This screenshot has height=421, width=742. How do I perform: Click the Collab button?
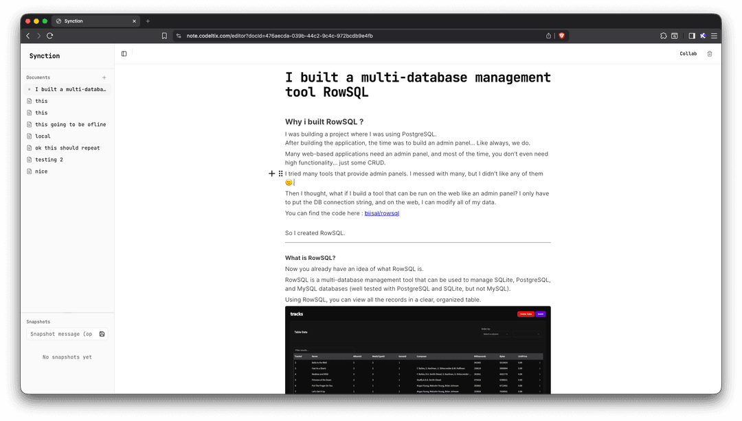click(688, 54)
